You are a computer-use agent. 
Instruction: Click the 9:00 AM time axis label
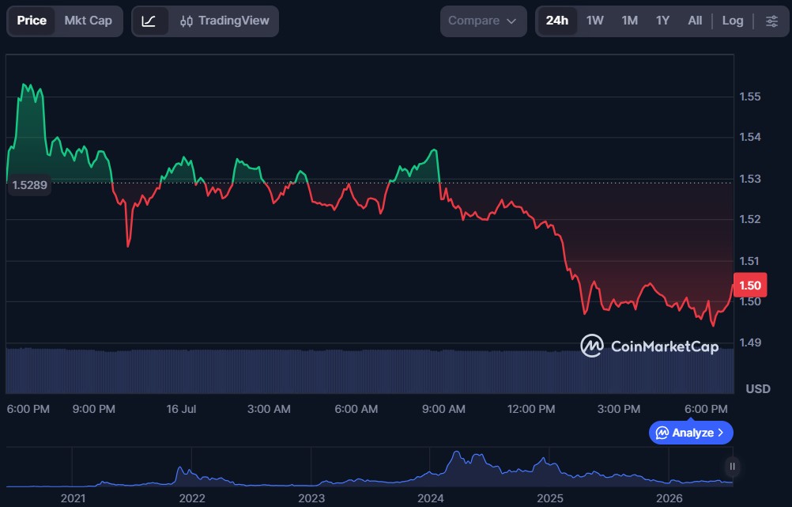click(443, 409)
